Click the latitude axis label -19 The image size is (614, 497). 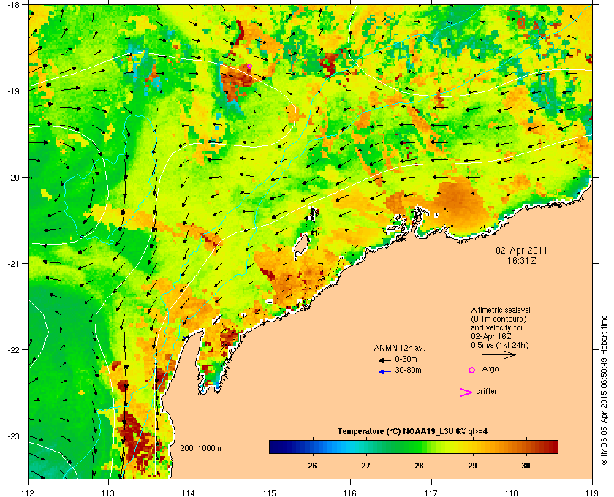coord(14,91)
